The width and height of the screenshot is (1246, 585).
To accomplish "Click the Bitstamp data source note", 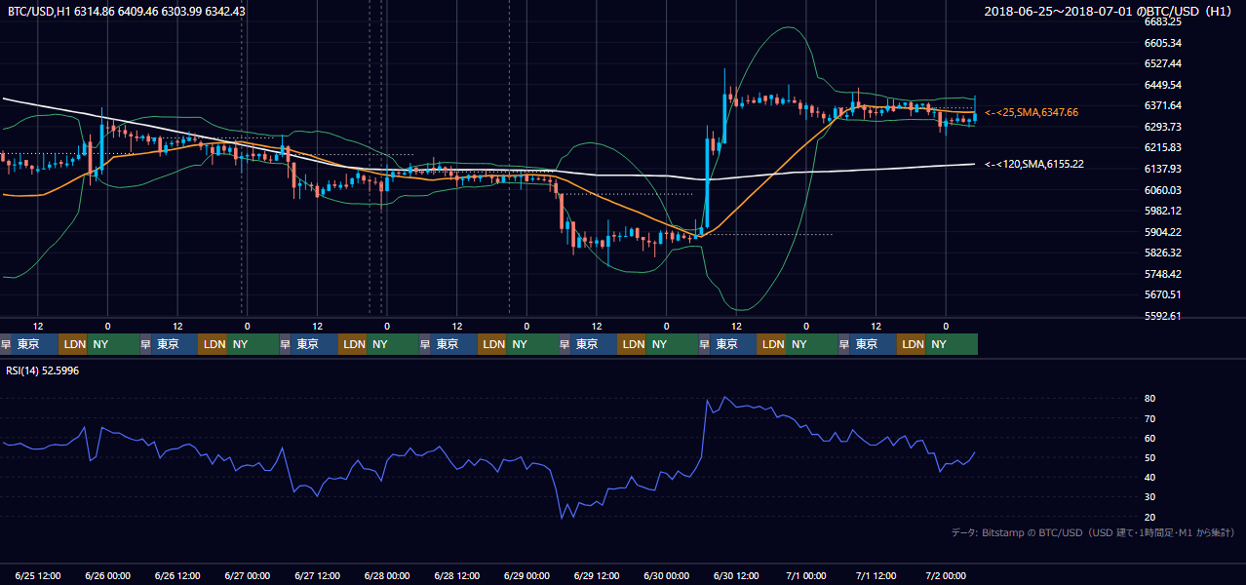I will pos(1093,532).
